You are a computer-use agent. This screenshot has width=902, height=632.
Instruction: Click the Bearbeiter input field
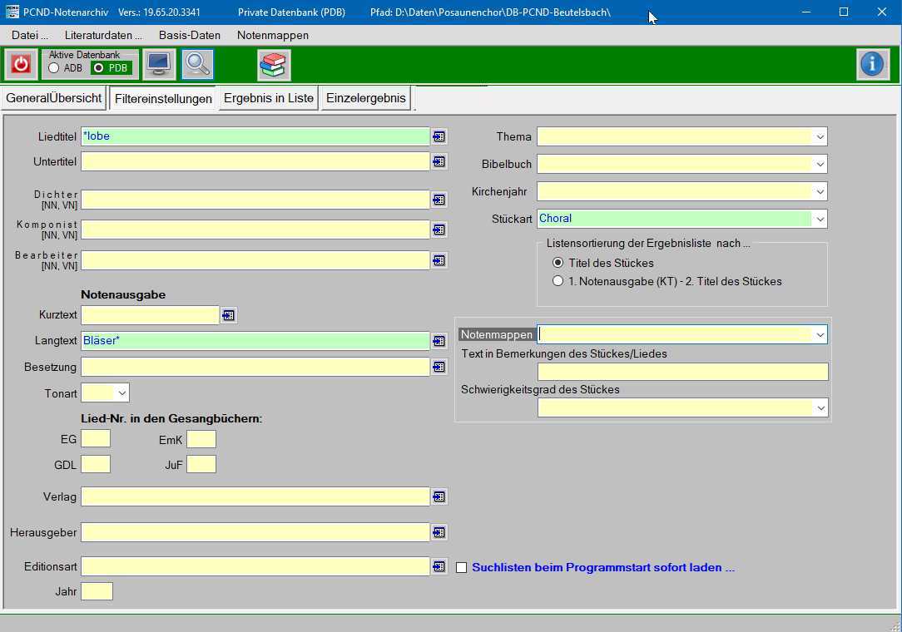(x=255, y=260)
